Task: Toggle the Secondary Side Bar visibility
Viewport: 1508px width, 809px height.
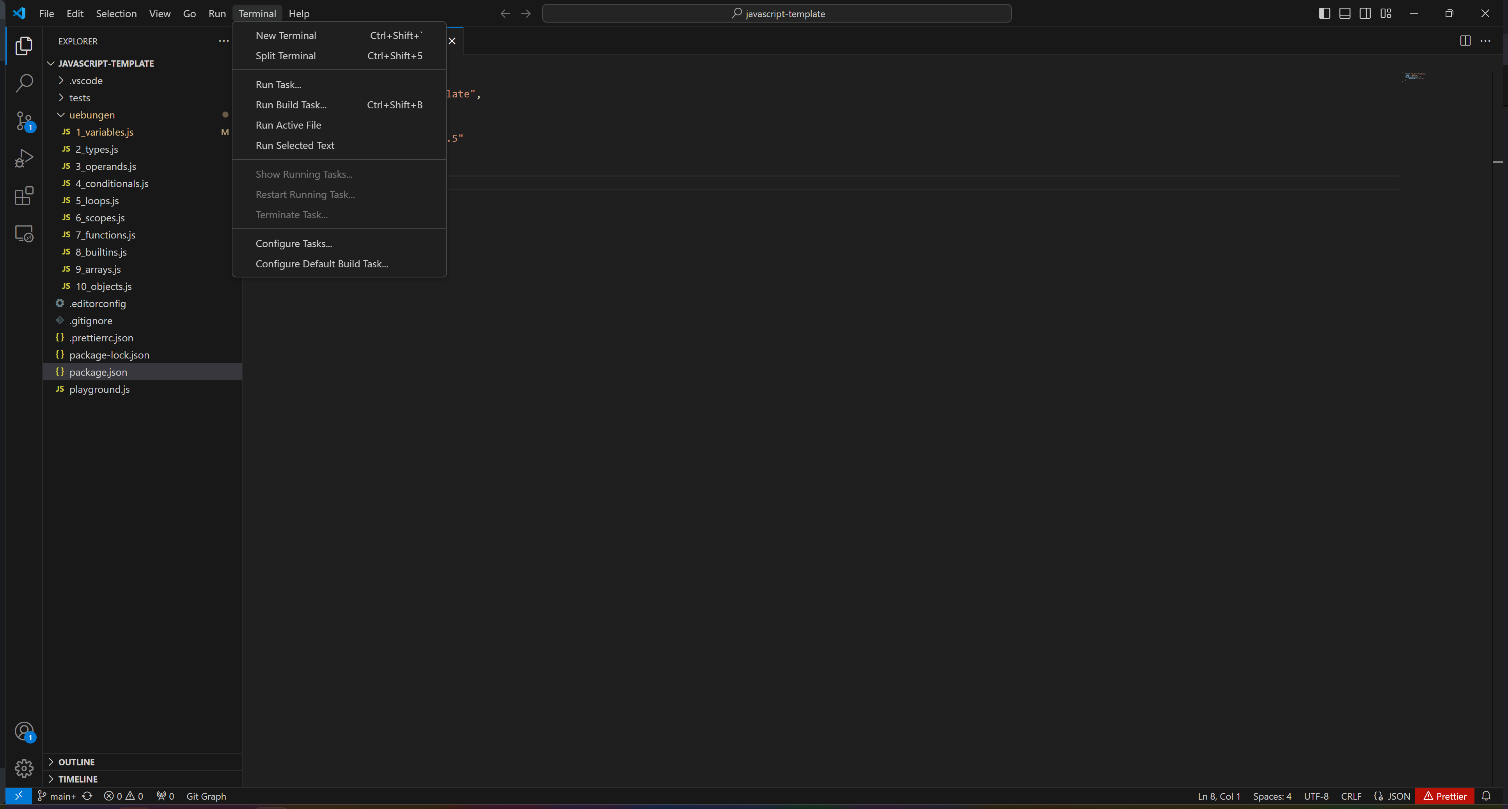Action: click(x=1365, y=14)
